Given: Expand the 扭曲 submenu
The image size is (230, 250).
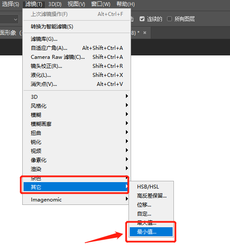Looking at the screenshot, I should [77, 133].
